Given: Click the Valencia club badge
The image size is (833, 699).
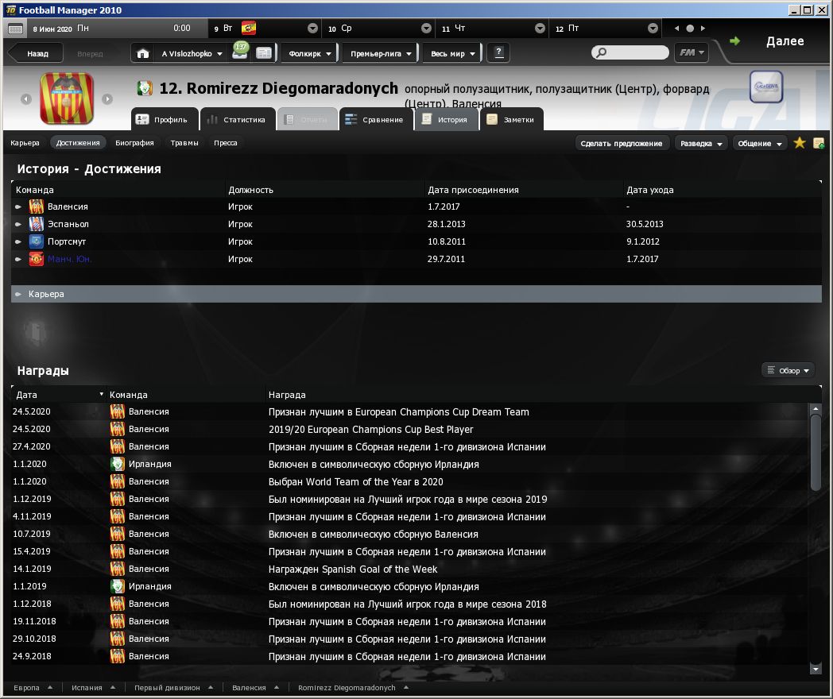Looking at the screenshot, I should click(x=67, y=99).
